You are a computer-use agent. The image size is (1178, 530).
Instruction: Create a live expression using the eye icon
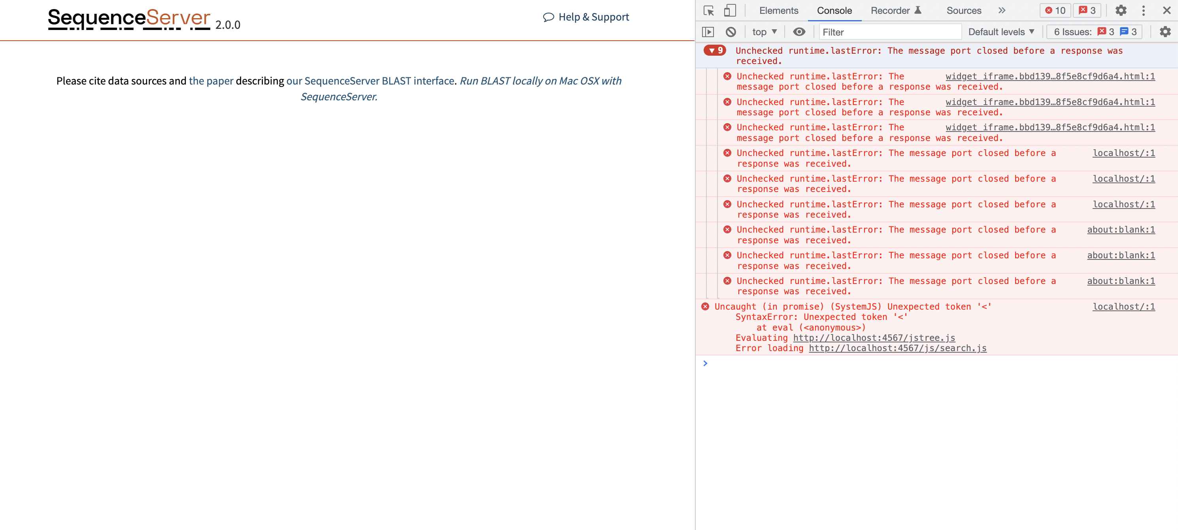pos(799,32)
